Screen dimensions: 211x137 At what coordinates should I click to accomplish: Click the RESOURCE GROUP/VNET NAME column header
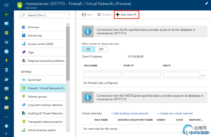point(135,120)
